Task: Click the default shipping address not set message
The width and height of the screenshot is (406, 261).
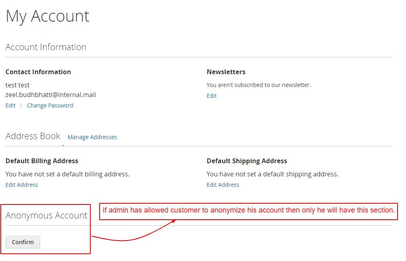Action: click(x=272, y=174)
